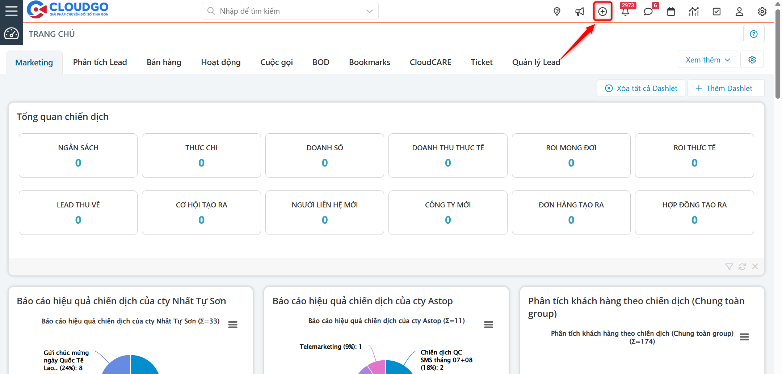Click the location pin icon
The image size is (782, 374).
(x=557, y=12)
